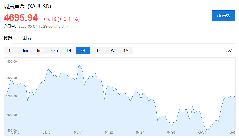Click the chart low point near 05/04
239x138 pixels.
click(207, 130)
